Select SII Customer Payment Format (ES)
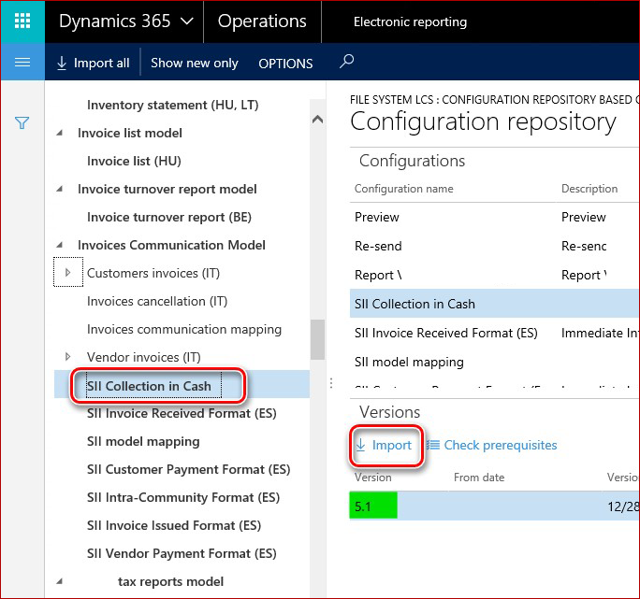Viewport: 640px width, 599px height. tap(189, 469)
